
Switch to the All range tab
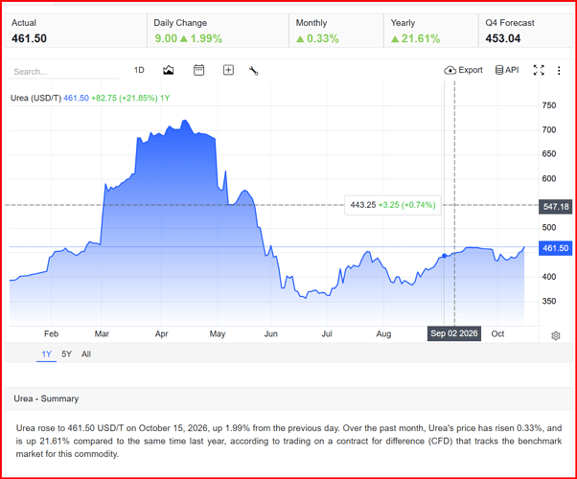(x=86, y=354)
